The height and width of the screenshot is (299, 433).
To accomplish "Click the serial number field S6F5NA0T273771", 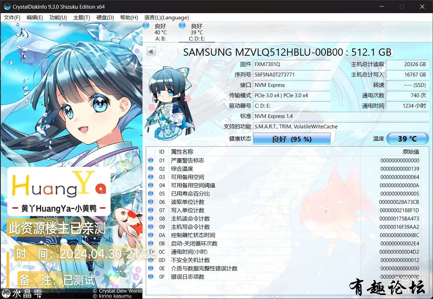I will coord(292,75).
